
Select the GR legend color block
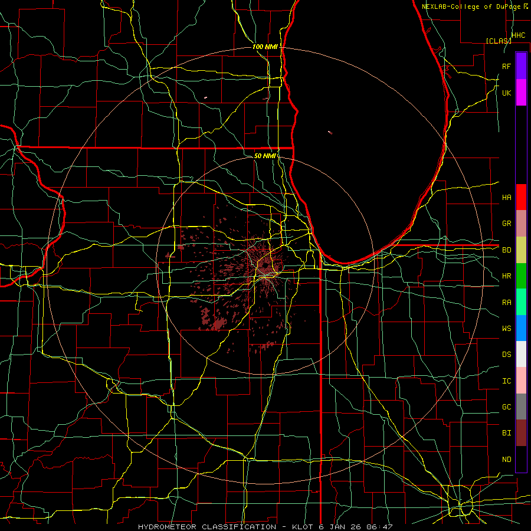coord(521,223)
